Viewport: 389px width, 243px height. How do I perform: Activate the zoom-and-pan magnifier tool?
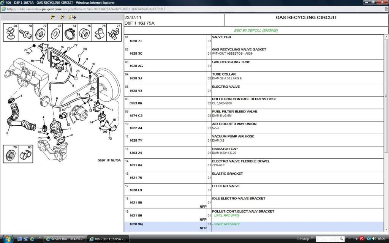73,17
